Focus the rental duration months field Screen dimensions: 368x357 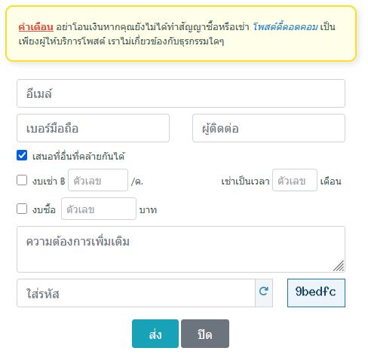[x=295, y=180]
